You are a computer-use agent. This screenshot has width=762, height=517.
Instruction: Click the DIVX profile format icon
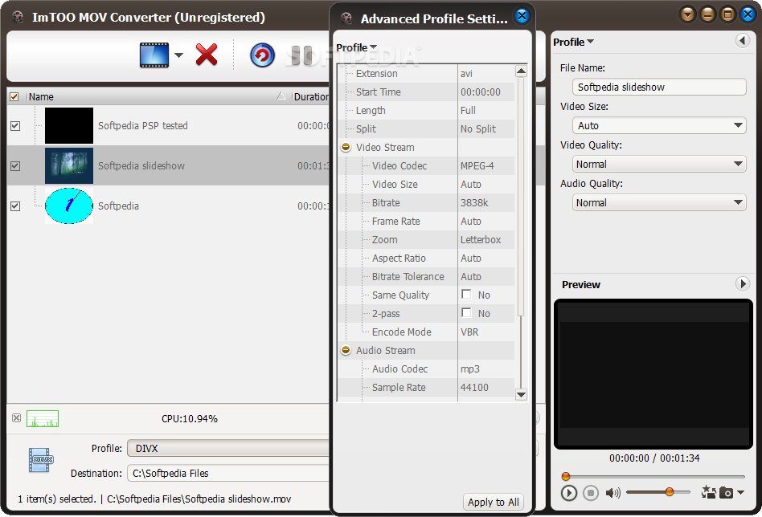(x=41, y=460)
